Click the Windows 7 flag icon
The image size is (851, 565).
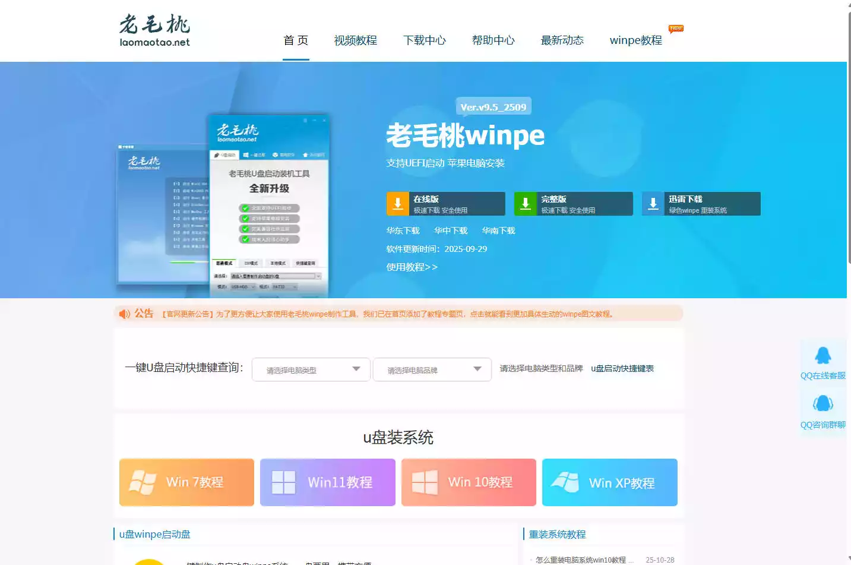(143, 482)
